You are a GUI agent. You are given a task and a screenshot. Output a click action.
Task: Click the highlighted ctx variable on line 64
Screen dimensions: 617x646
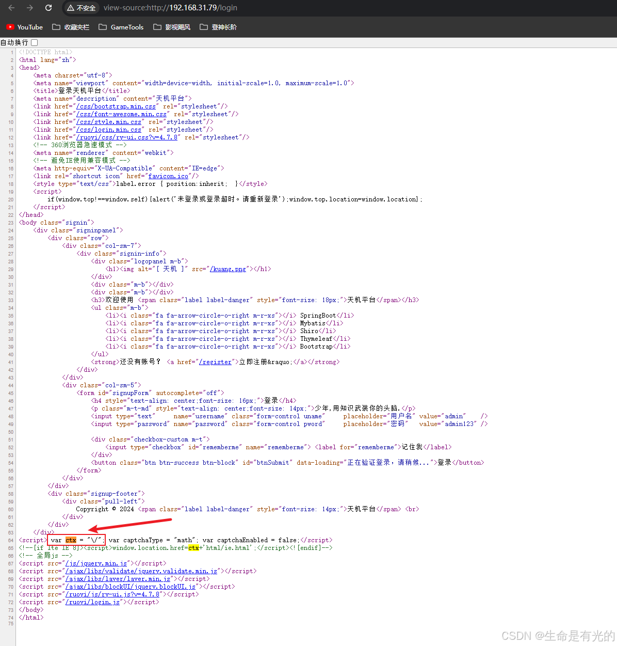(71, 540)
